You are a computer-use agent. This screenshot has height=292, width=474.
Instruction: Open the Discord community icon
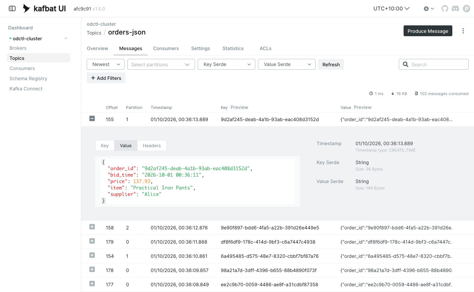pos(455,8)
